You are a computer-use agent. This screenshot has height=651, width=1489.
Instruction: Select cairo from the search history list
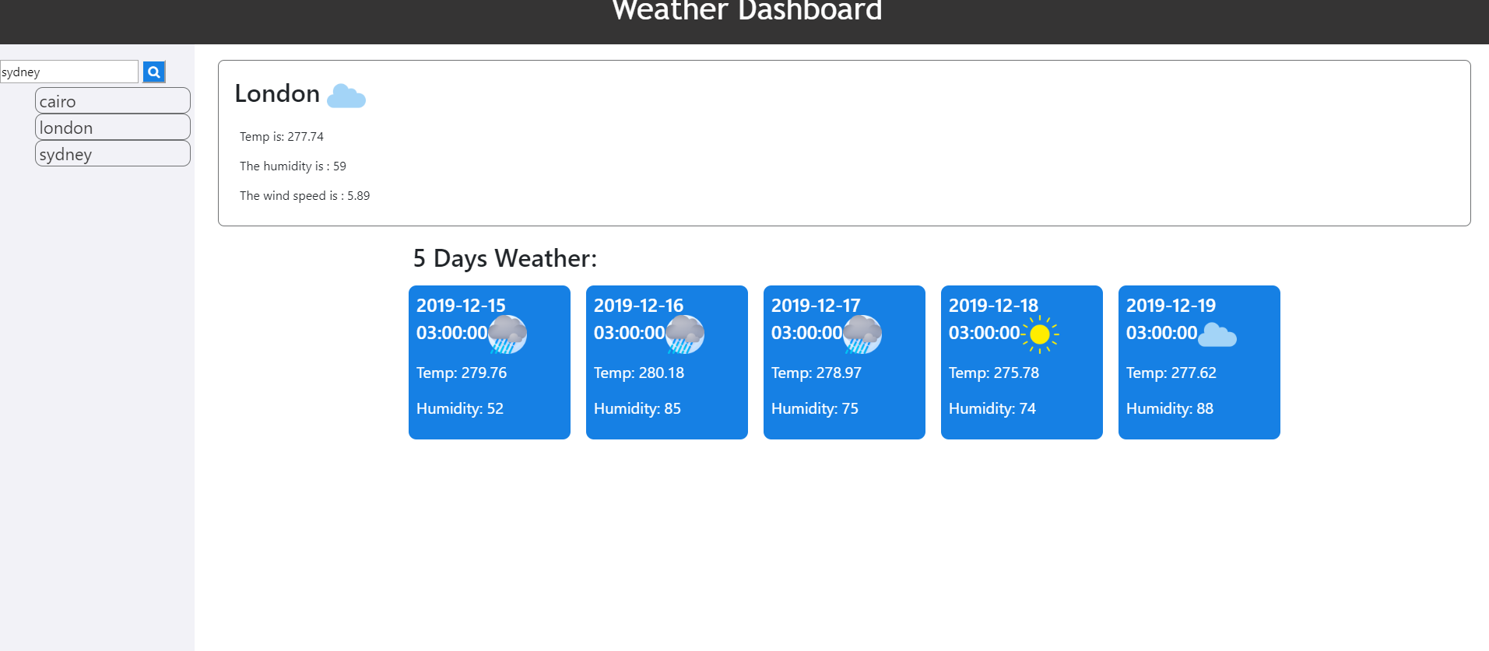pos(112,100)
